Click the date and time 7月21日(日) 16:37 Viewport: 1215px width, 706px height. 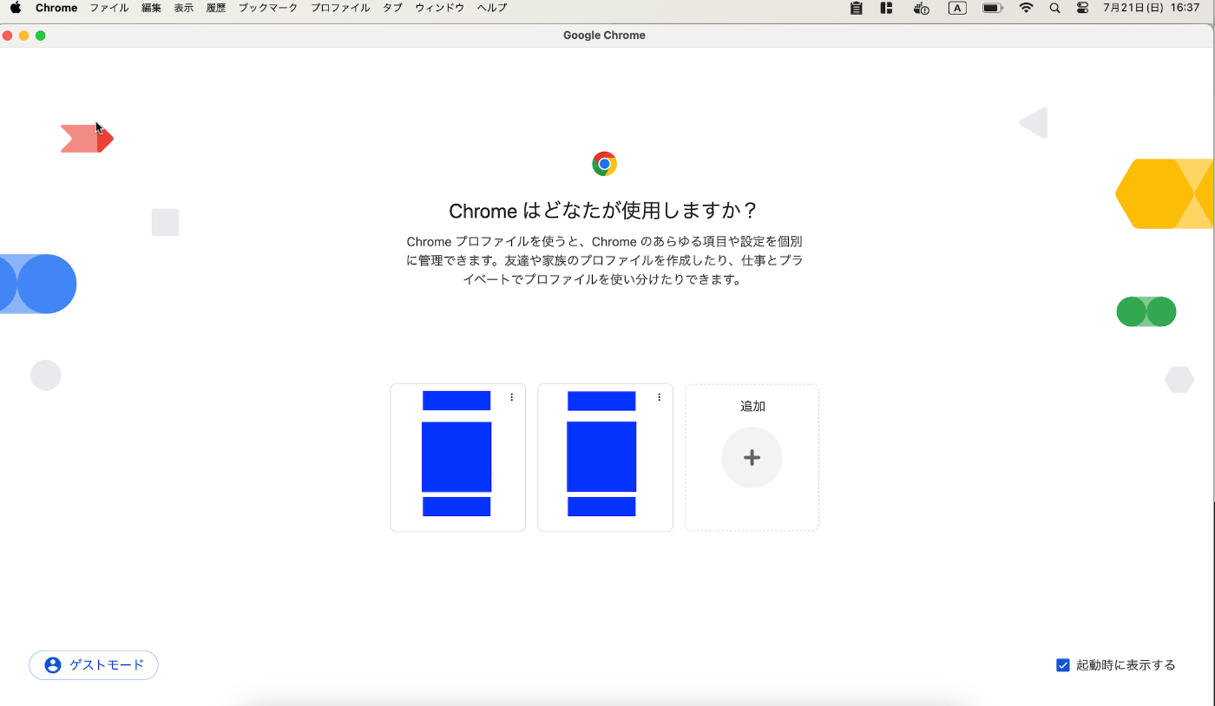pyautogui.click(x=1151, y=8)
